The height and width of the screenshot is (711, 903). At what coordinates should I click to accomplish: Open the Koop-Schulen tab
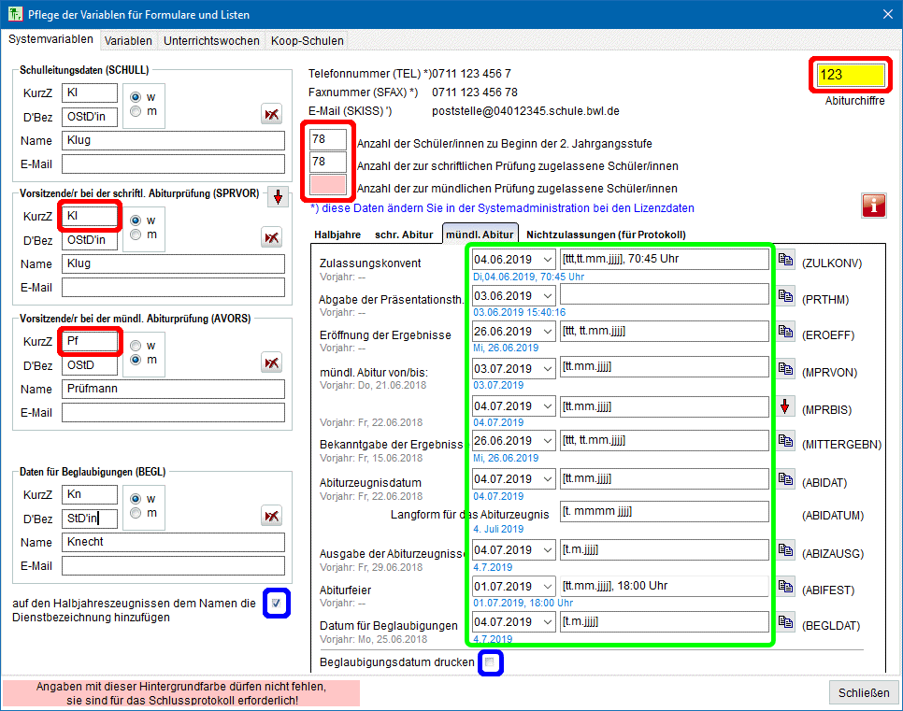coord(308,40)
